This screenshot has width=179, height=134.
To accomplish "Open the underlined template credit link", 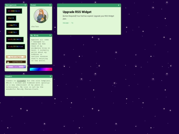I will click(22, 81).
